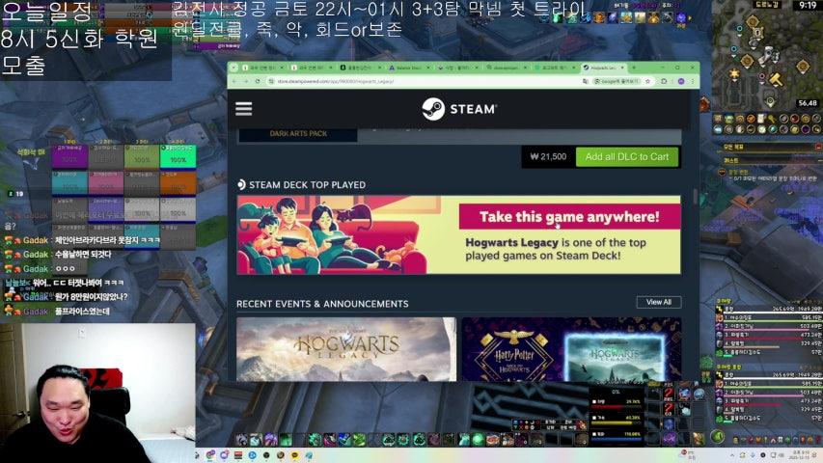Switch to the first Chrome tab
Image resolution: width=823 pixels, height=463 pixels.
(262, 68)
